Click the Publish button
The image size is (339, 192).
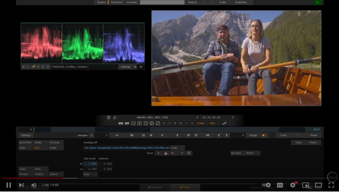click(41, 174)
